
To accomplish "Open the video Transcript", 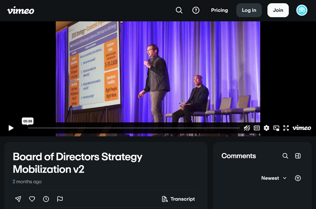I will tap(178, 199).
